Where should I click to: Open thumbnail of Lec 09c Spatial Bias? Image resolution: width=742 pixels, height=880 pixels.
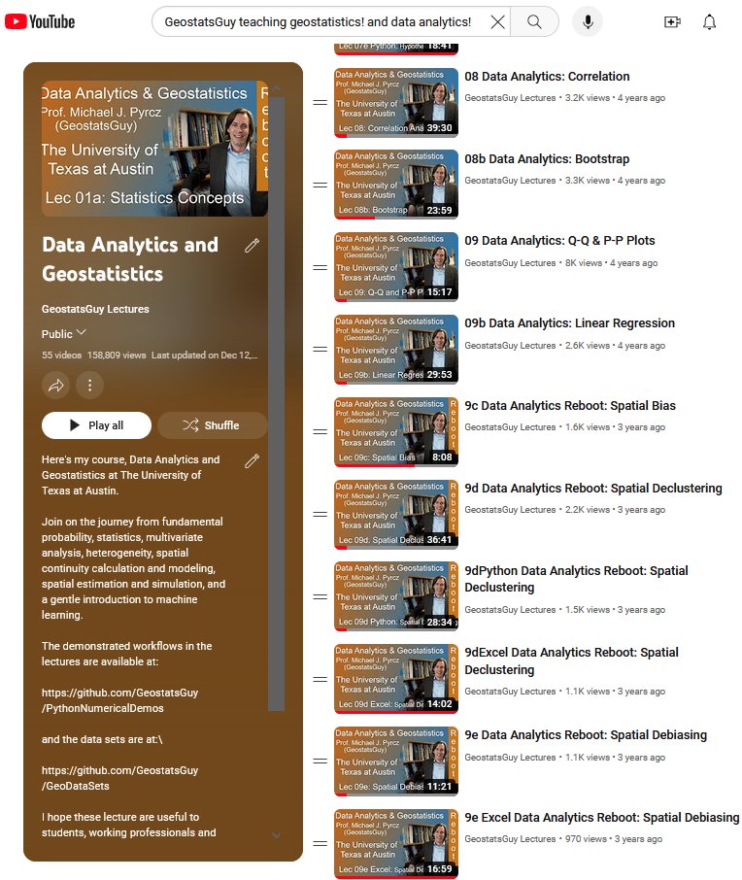pos(396,432)
